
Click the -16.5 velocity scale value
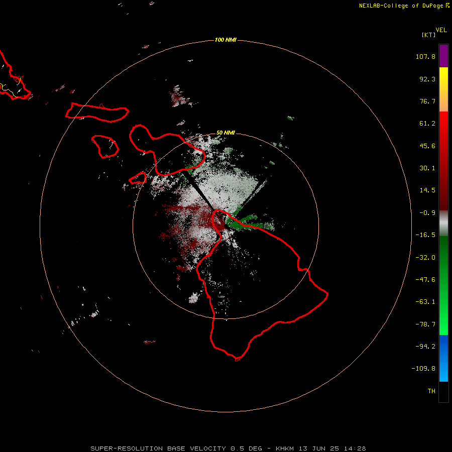click(x=425, y=235)
